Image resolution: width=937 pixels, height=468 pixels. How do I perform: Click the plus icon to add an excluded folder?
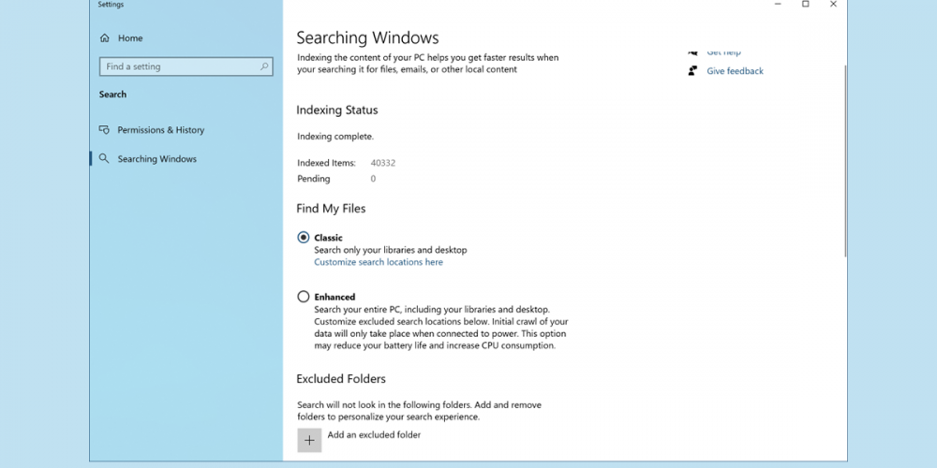[309, 440]
